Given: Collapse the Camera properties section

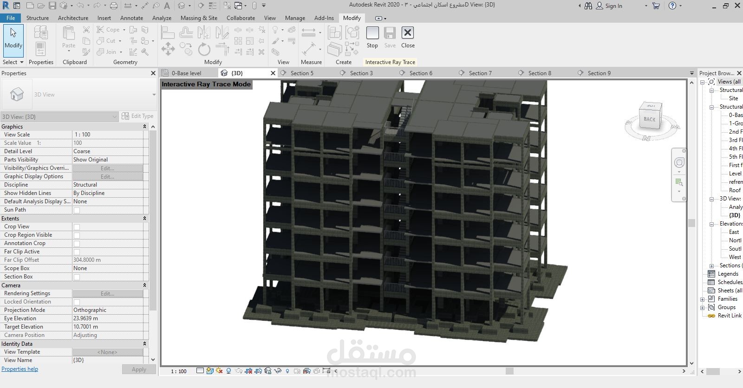Looking at the screenshot, I should tap(144, 285).
